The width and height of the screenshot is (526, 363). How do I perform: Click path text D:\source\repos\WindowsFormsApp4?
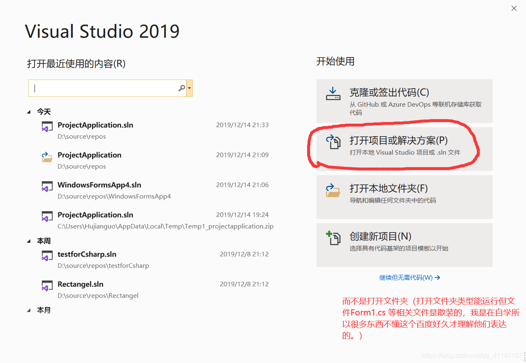click(114, 196)
